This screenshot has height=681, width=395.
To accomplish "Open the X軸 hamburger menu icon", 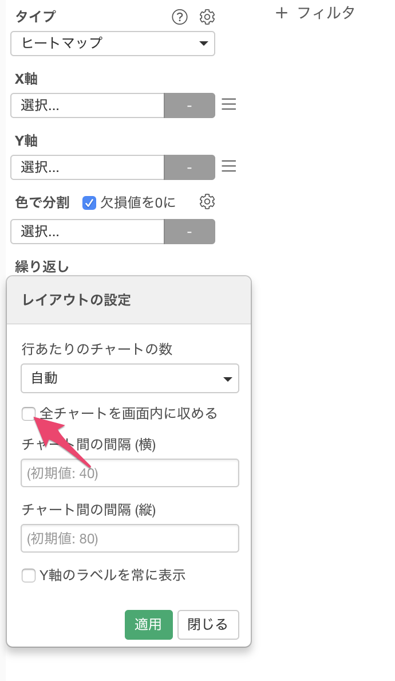I will coord(229,104).
